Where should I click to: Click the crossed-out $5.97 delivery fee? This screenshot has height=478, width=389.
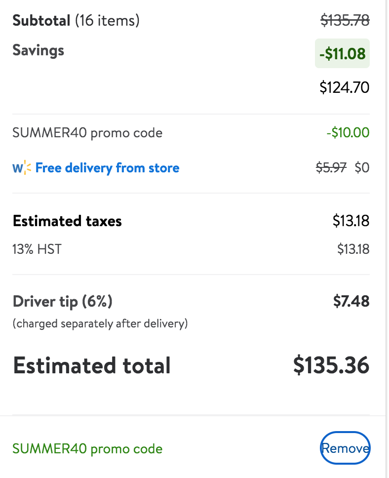point(331,168)
